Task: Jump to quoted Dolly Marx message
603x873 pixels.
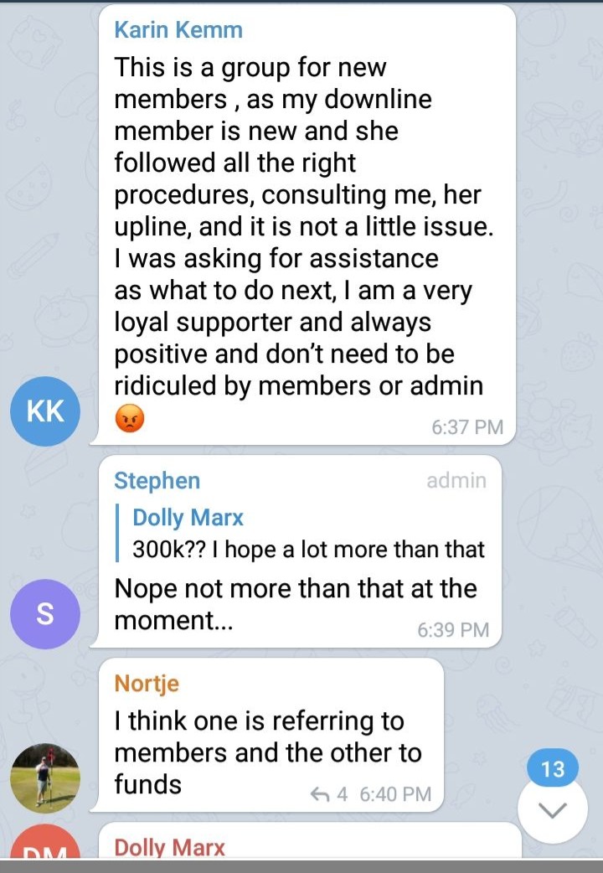Action: [x=188, y=518]
